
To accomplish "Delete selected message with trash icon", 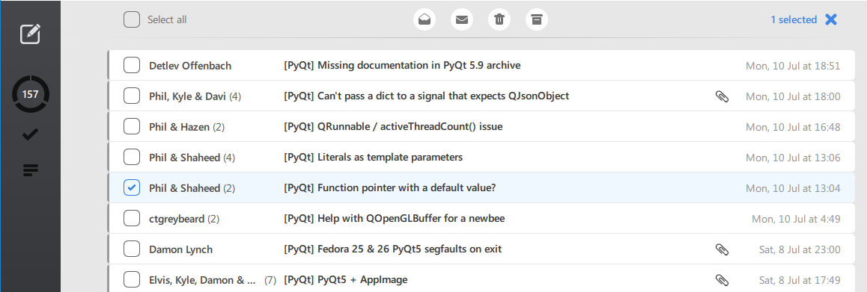I will point(499,20).
